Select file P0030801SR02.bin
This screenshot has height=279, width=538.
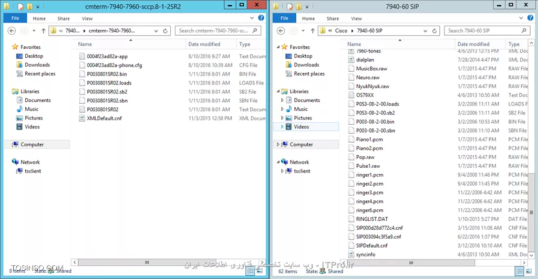[x=107, y=74]
